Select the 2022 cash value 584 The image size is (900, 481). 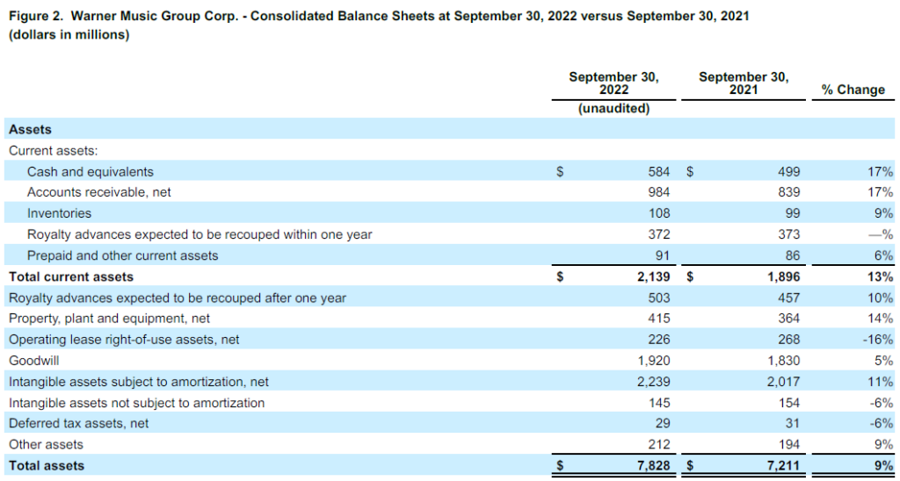point(659,171)
